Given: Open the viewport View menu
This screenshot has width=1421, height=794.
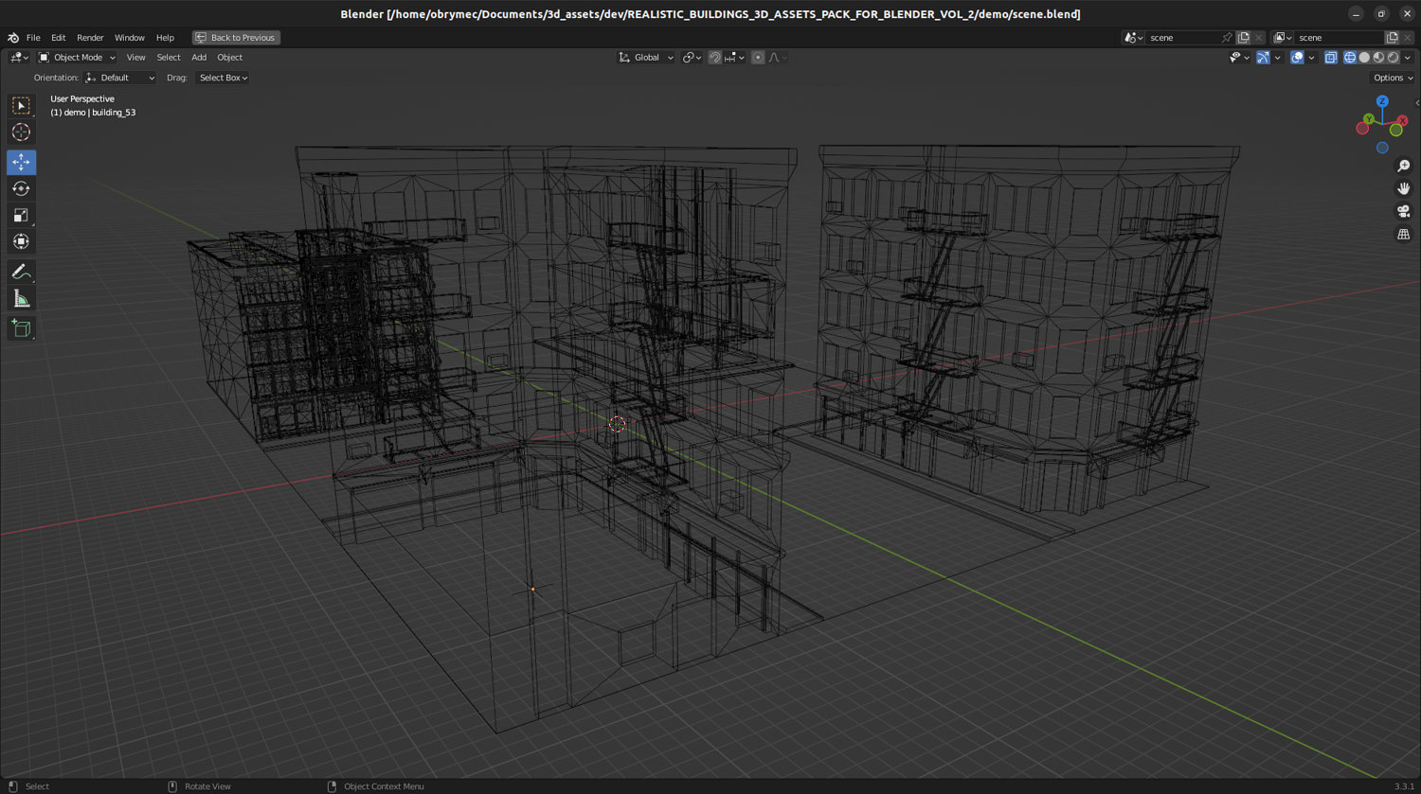Looking at the screenshot, I should pos(135,58).
